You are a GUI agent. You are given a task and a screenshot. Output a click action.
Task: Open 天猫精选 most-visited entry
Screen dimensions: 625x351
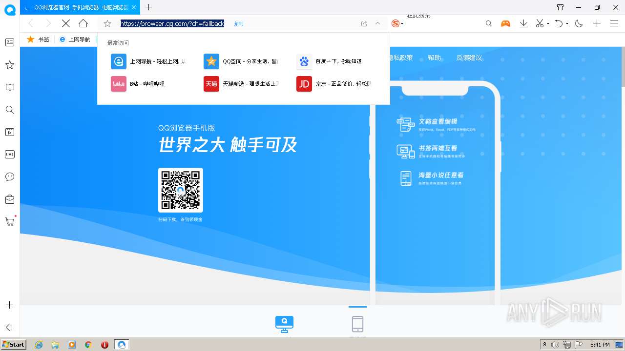[x=241, y=84]
